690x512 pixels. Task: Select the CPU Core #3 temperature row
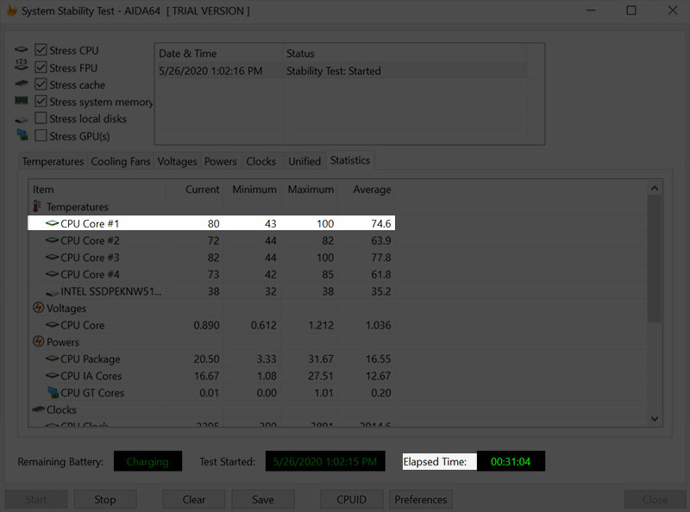[x=211, y=258]
